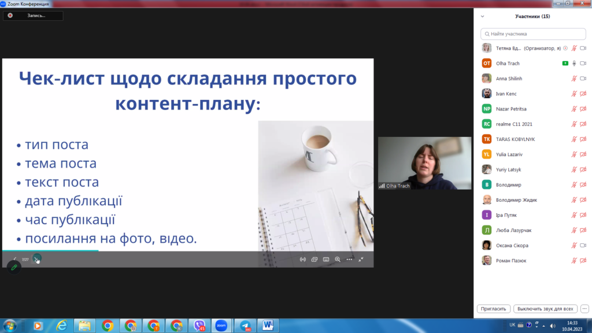Go to the previous slide arrow

coord(15,259)
